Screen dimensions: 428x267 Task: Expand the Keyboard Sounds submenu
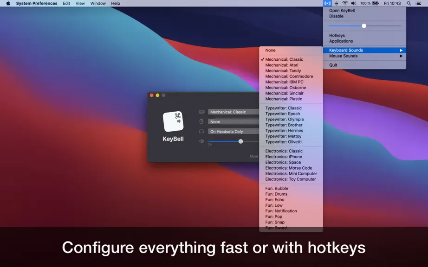tap(364, 50)
